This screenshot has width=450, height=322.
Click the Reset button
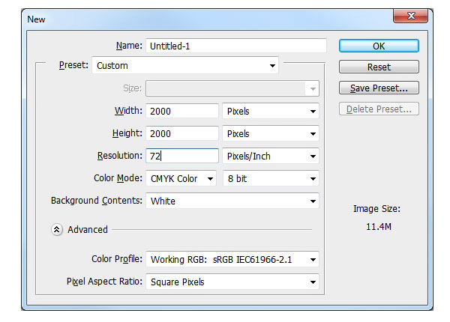tap(379, 67)
